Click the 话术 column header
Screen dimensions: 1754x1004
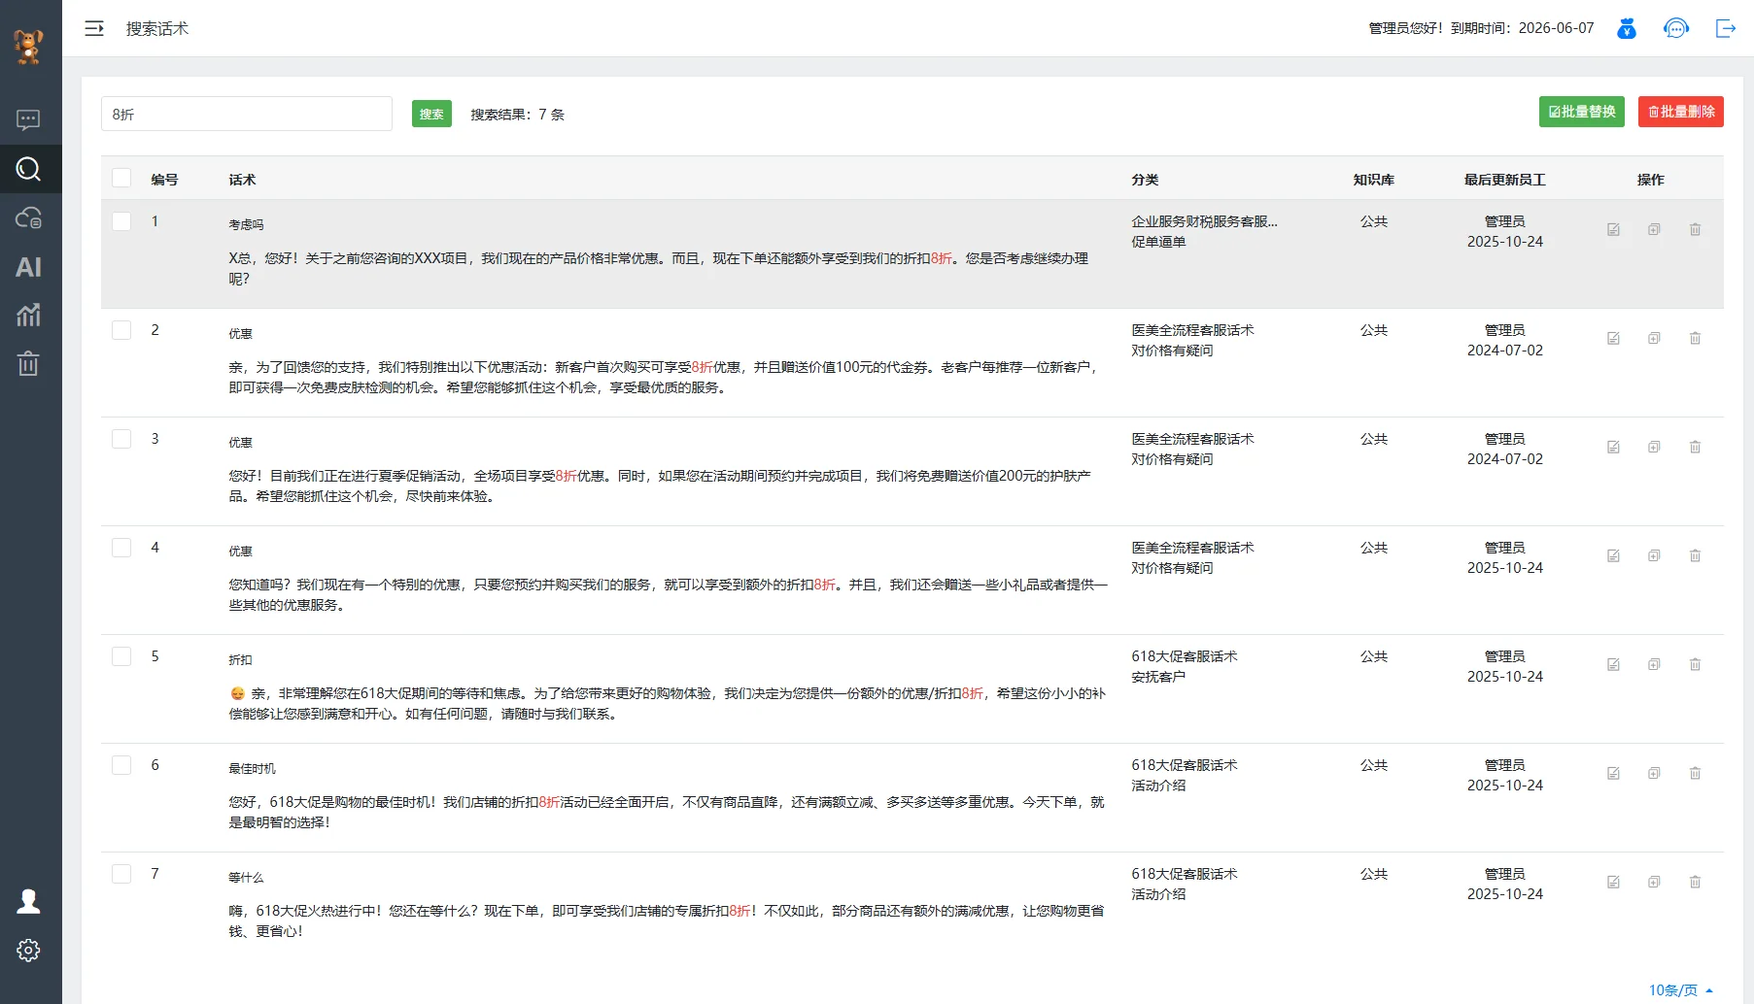242,180
